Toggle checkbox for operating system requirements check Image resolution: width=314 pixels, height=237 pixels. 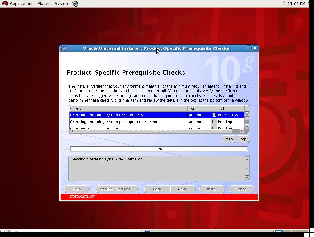pyautogui.click(x=214, y=115)
